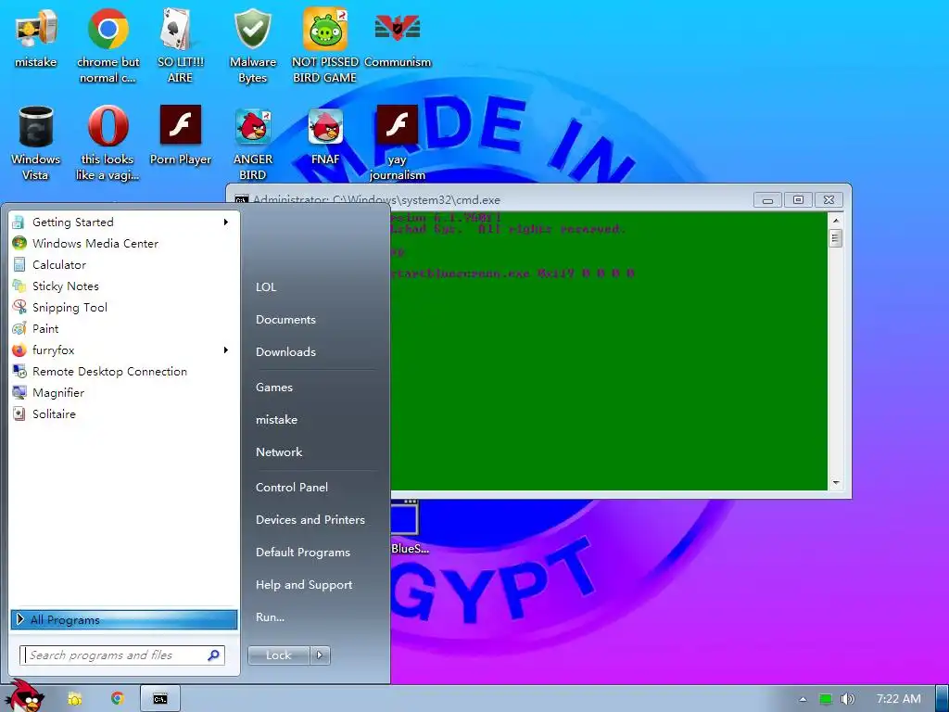The image size is (949, 712).
Task: Click the cmd window scrollbar thumb
Action: 836,238
